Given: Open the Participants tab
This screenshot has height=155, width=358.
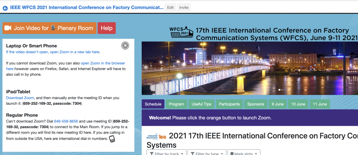Looking at the screenshot, I should tap(229, 104).
